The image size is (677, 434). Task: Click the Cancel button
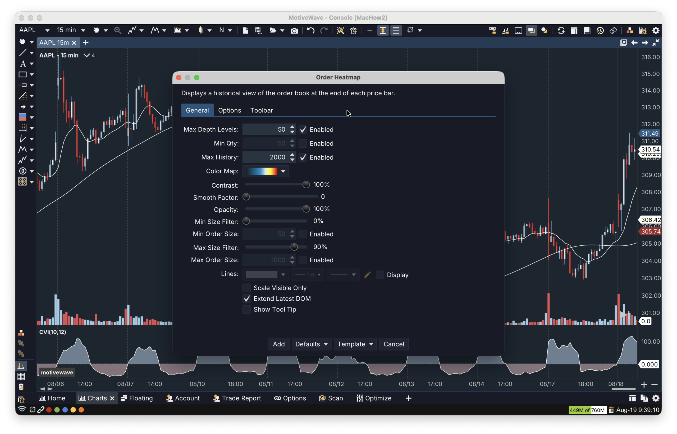click(x=394, y=344)
